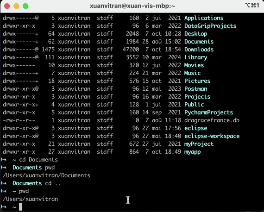Click the Applications directory name

point(204,18)
